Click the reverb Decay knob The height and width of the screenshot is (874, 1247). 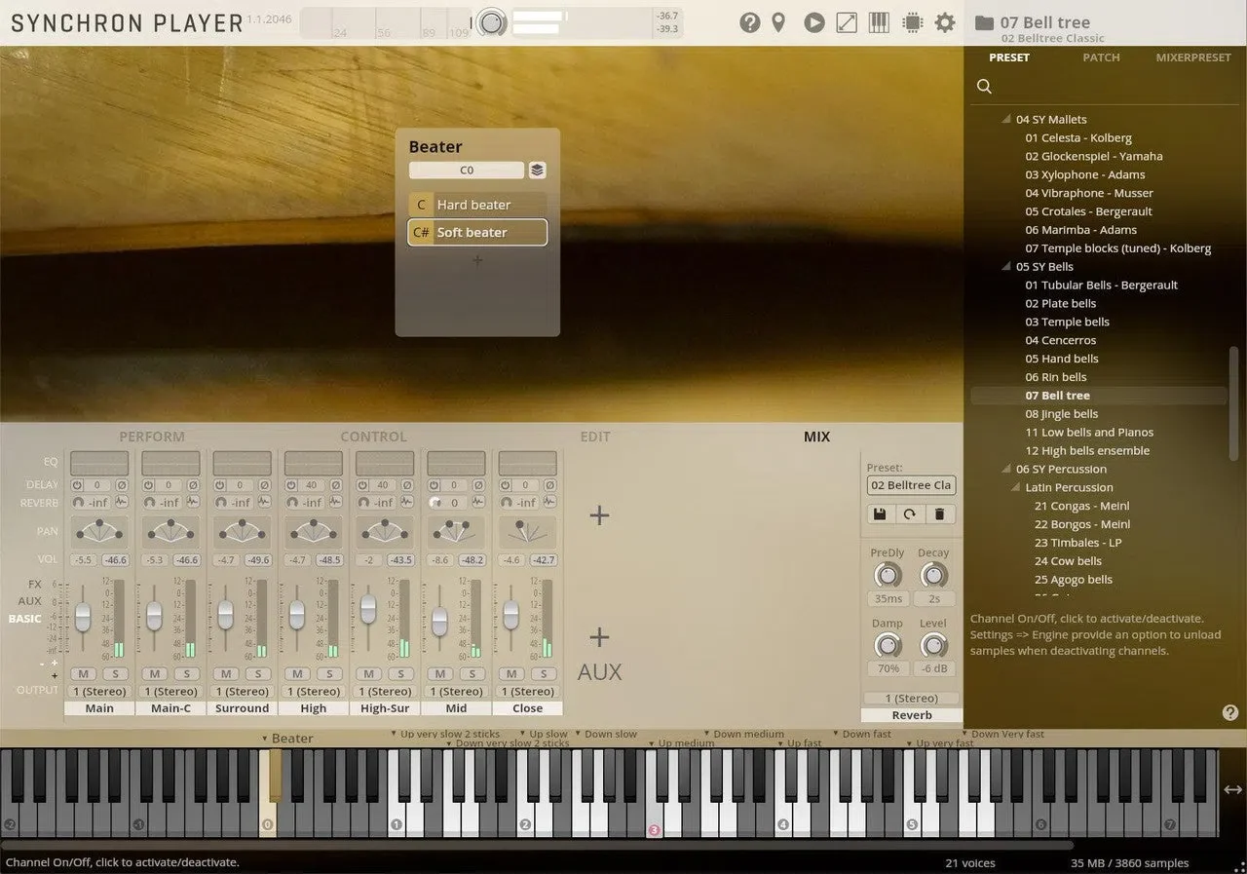[x=933, y=575]
